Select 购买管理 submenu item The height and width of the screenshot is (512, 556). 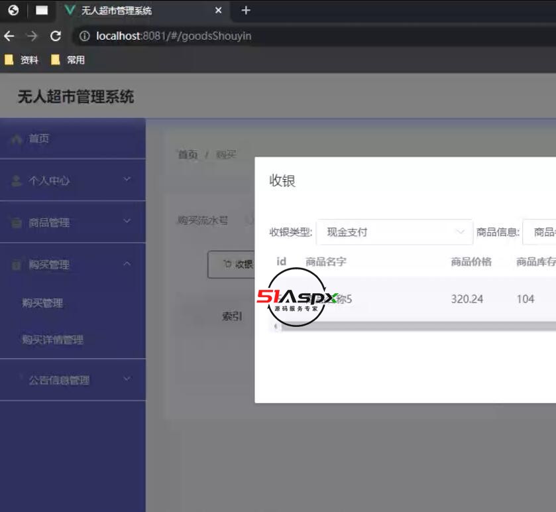(x=42, y=303)
